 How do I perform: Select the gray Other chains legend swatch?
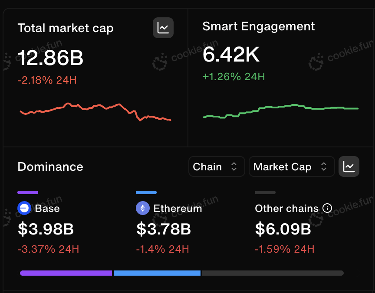pos(265,192)
